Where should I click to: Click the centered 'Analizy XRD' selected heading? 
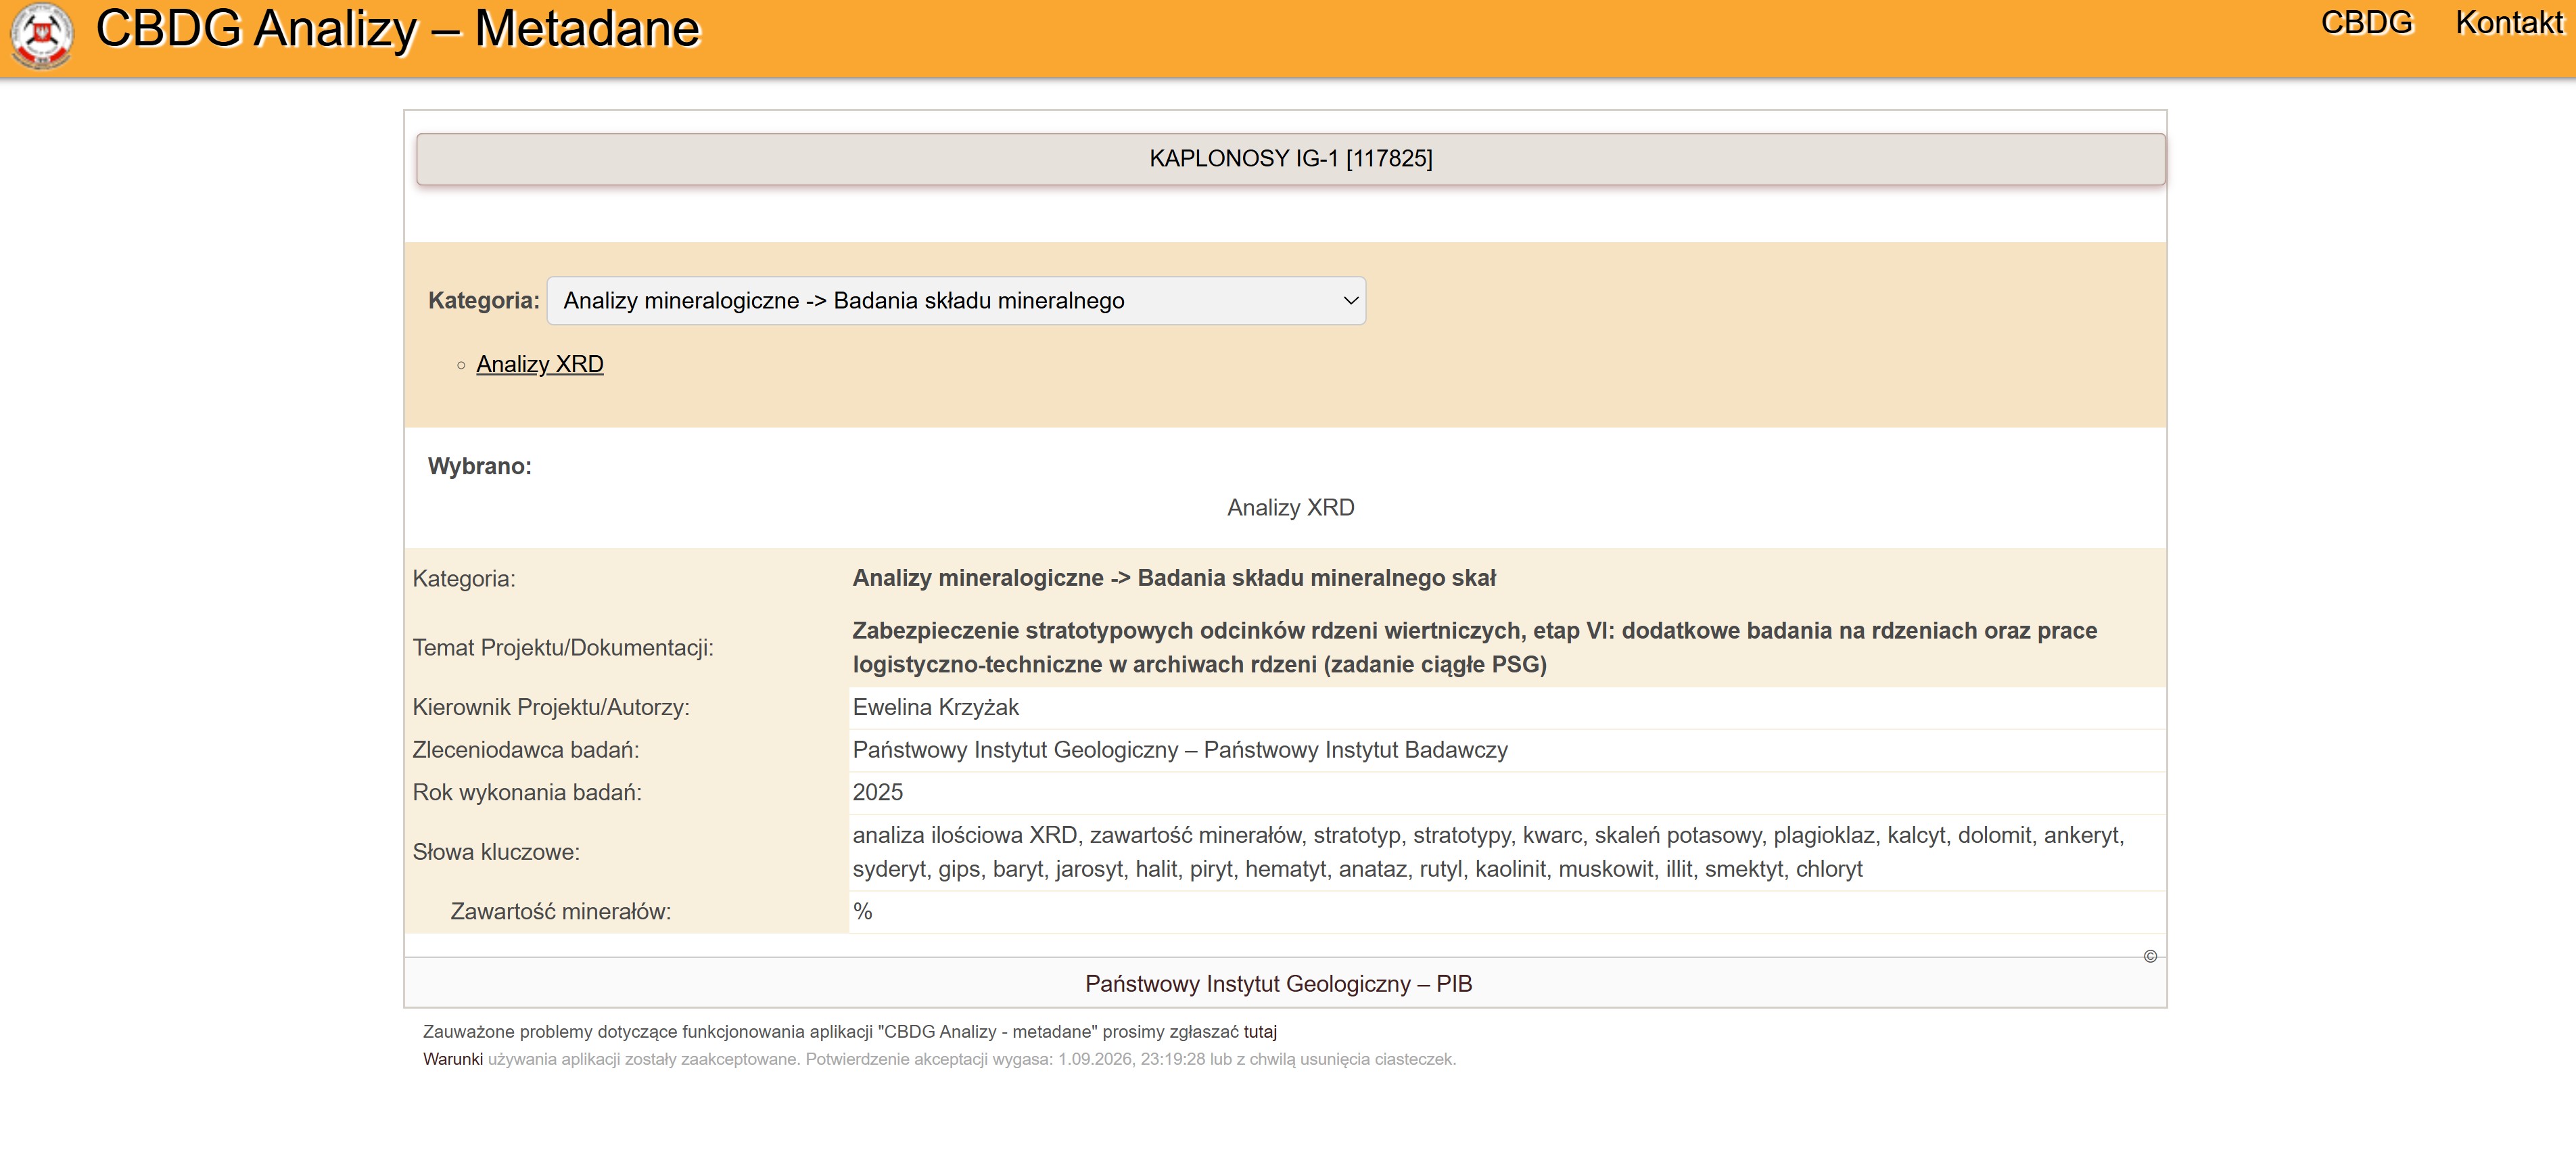click(1291, 508)
